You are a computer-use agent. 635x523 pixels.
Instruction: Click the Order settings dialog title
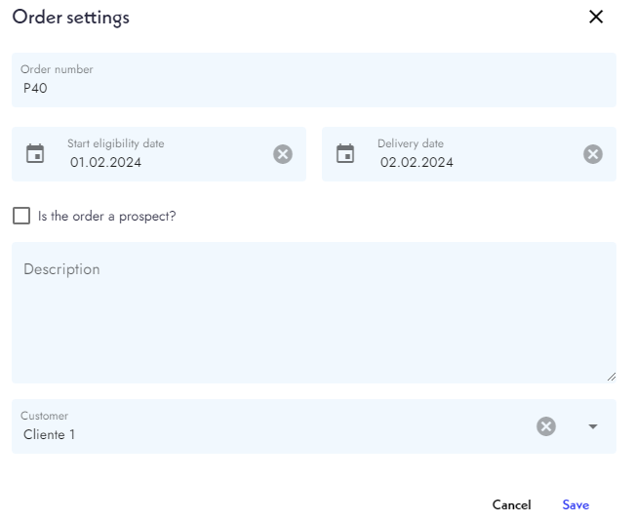(70, 18)
